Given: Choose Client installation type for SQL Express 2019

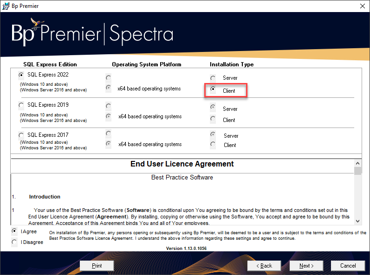Looking at the screenshot, I should tap(213, 119).
